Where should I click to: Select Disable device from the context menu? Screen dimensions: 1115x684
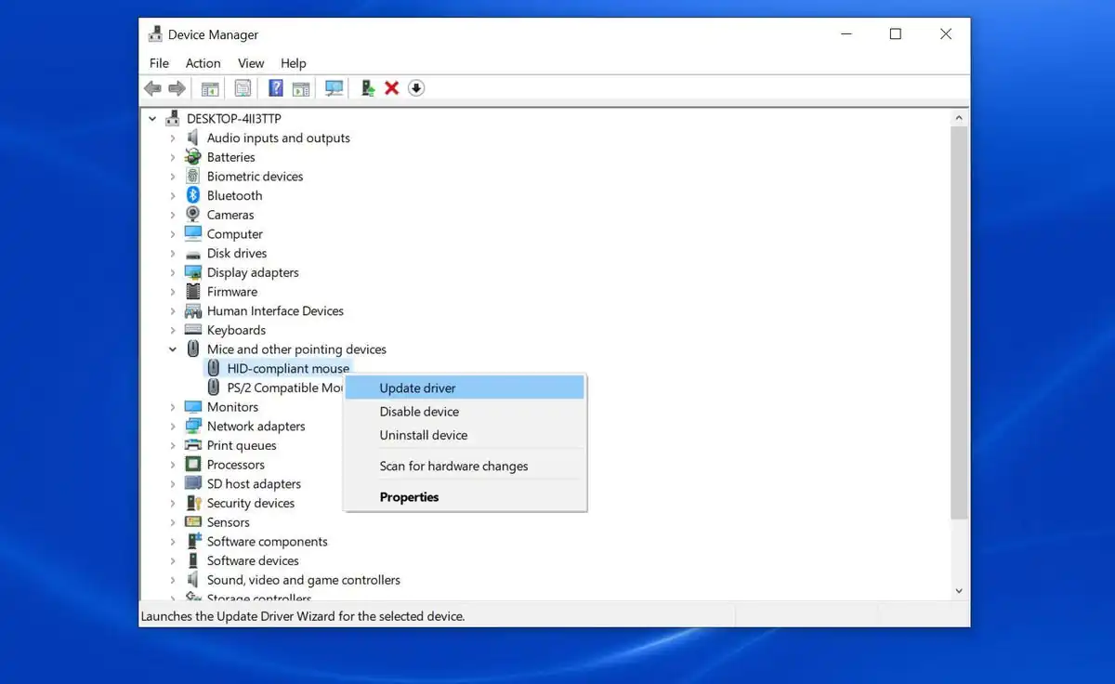click(419, 411)
